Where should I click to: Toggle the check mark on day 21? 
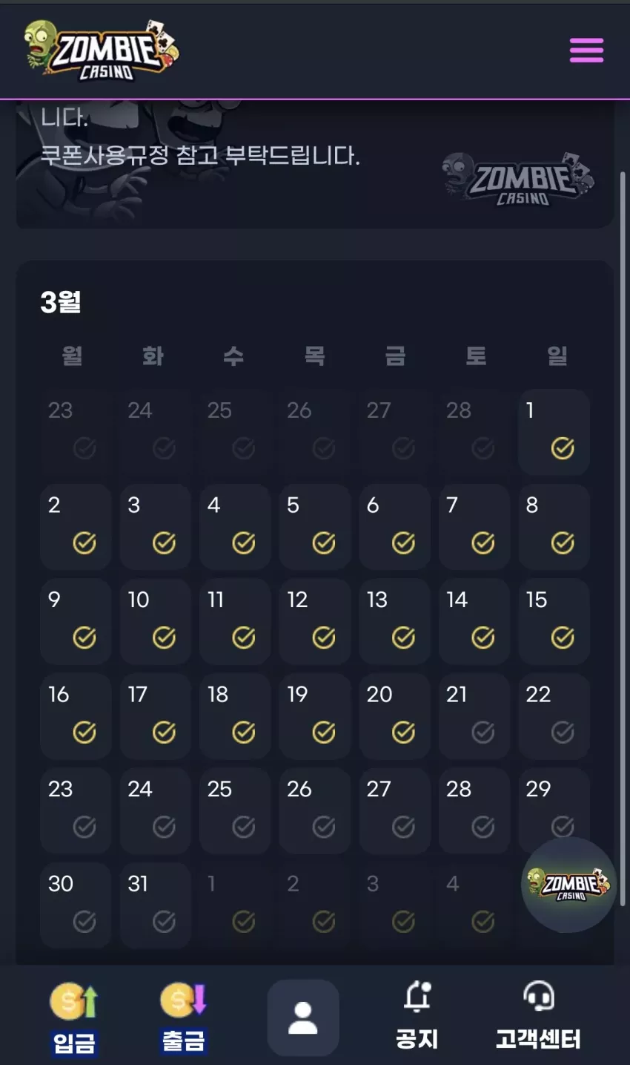tap(483, 733)
